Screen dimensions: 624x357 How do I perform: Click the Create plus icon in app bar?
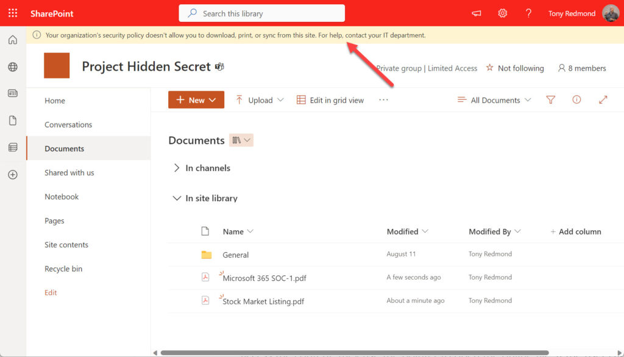pyautogui.click(x=13, y=175)
